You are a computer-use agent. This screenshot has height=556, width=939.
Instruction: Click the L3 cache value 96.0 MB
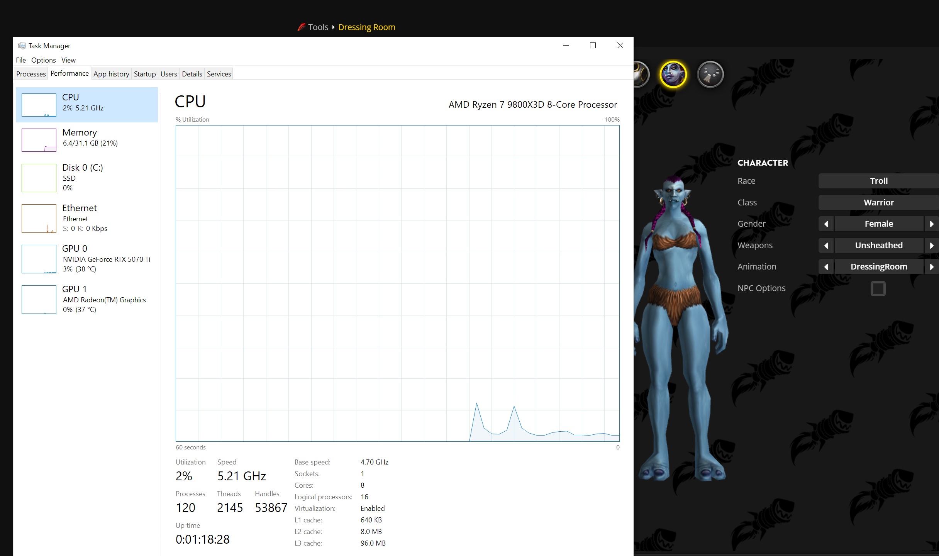[373, 543]
